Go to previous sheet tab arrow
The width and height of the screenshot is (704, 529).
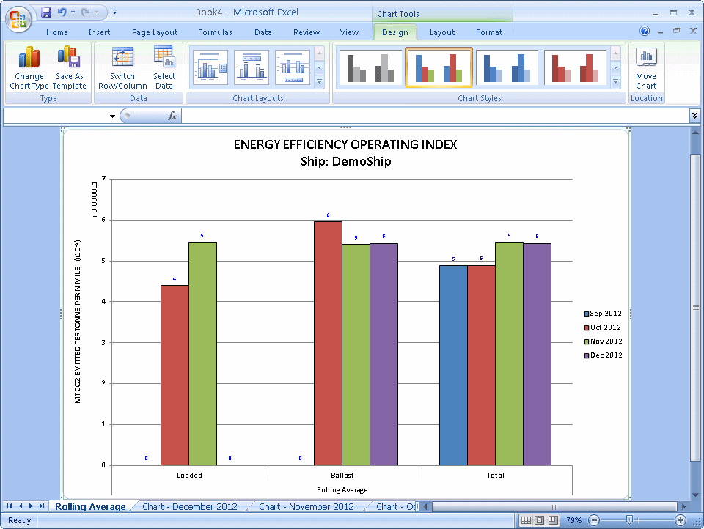[21, 506]
